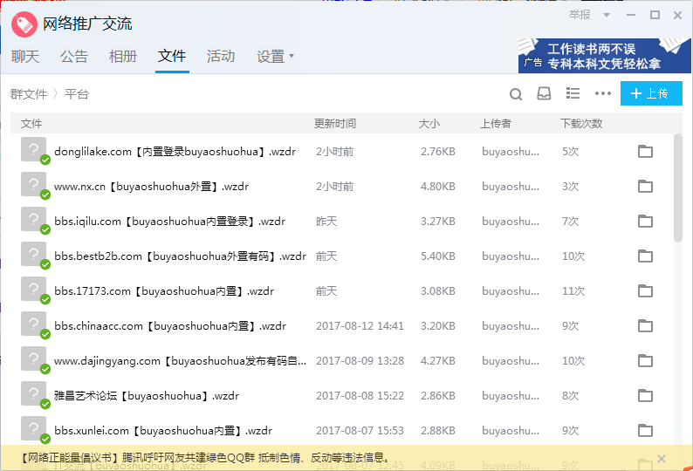Viewport: 693px width, 471px height.
Task: Open folder icon for bbs.bestb2b.com file
Action: pos(645,256)
